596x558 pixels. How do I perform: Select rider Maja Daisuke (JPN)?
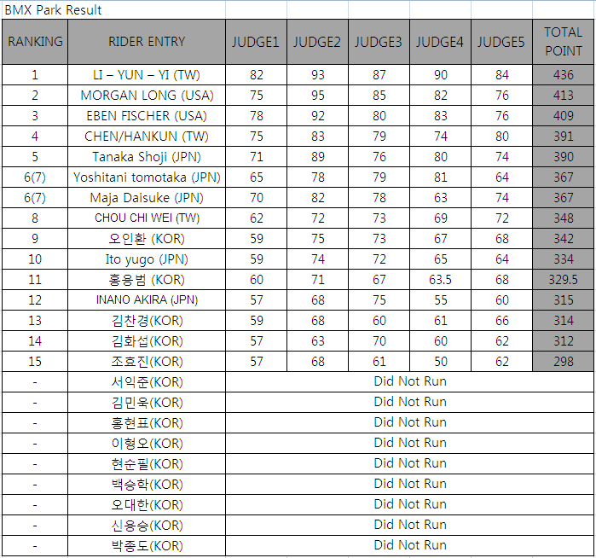tap(147, 198)
